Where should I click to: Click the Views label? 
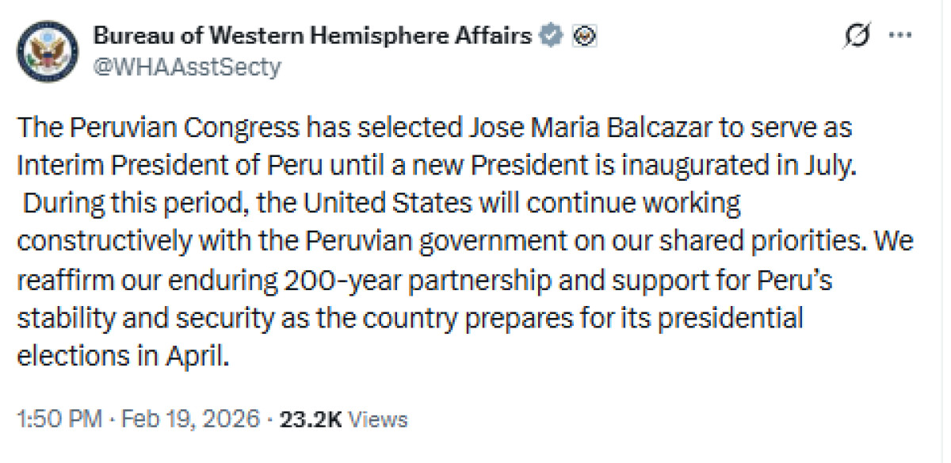pyautogui.click(x=377, y=418)
